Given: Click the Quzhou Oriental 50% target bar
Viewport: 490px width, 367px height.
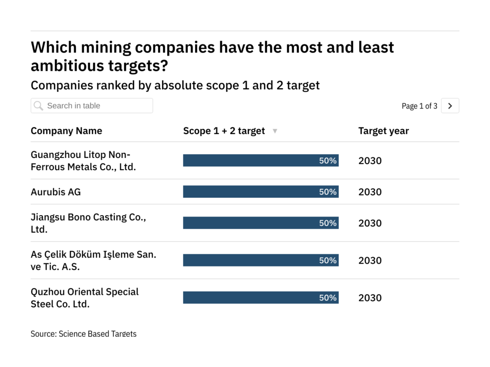Looking at the screenshot, I should click(261, 298).
